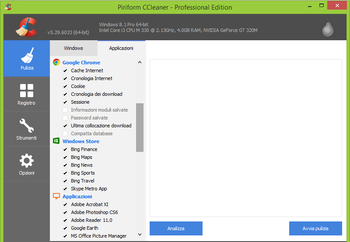350x242 pixels.
Task: Collapse the Google Chrome group heading
Action: [81, 63]
